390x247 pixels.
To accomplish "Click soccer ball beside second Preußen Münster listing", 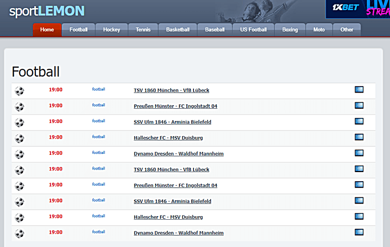I will (x=19, y=186).
